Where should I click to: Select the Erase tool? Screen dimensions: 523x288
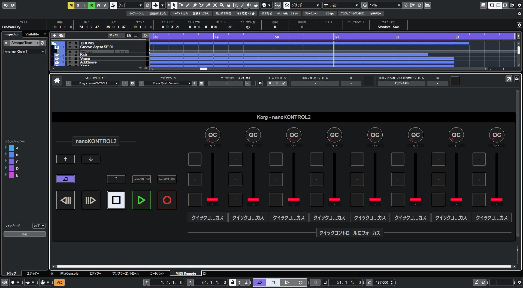pos(195,5)
